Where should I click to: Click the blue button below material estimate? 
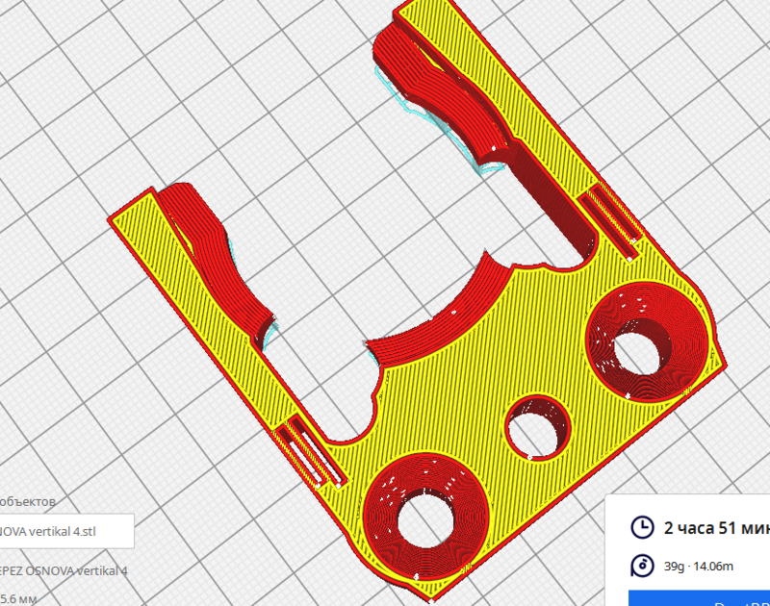point(700,597)
